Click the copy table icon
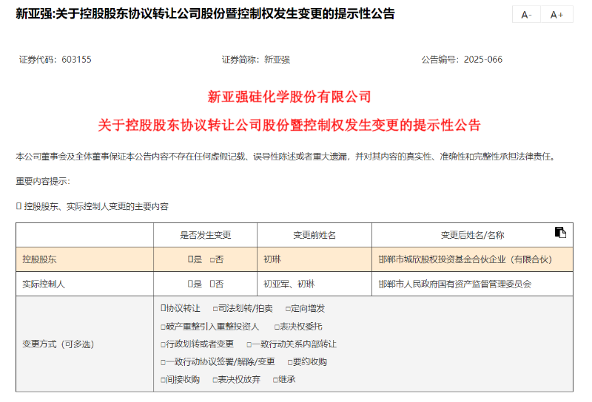Viewport: 592px width, 402px height. pyautogui.click(x=560, y=232)
